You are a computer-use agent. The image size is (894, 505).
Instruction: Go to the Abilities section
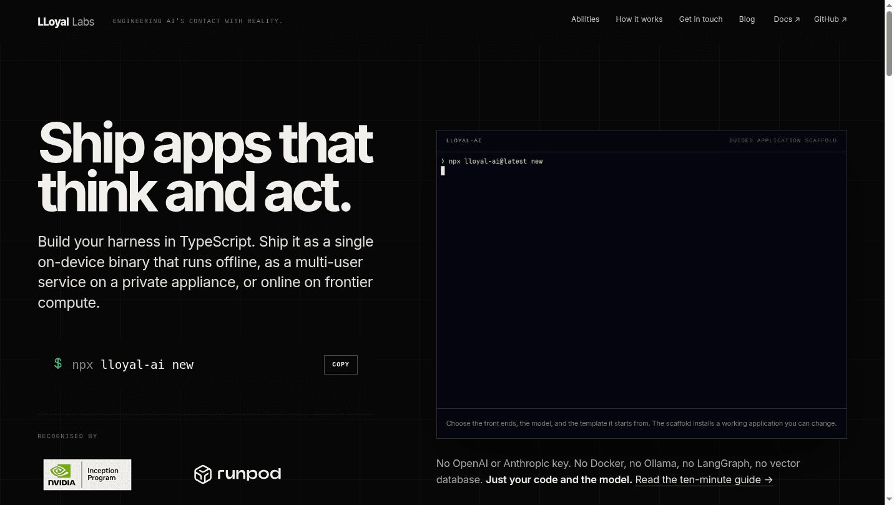[x=585, y=19]
